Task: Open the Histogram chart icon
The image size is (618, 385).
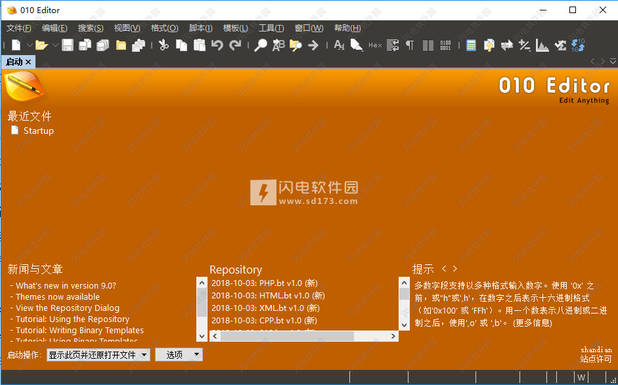Action: click(x=542, y=45)
